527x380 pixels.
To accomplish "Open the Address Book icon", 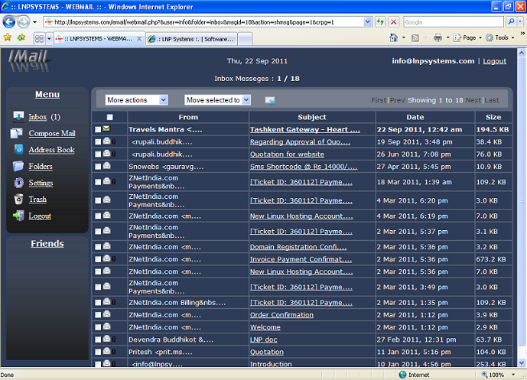I will (x=19, y=150).
